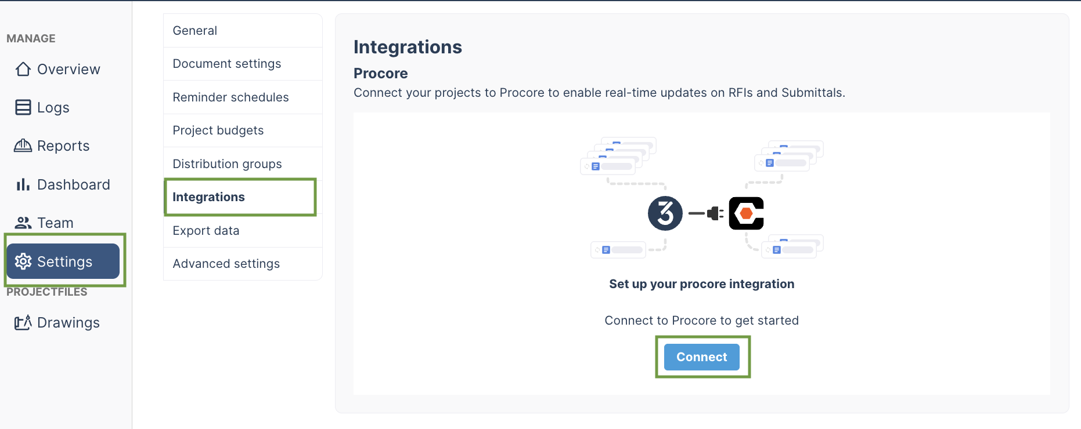Open Document settings section

(x=243, y=64)
